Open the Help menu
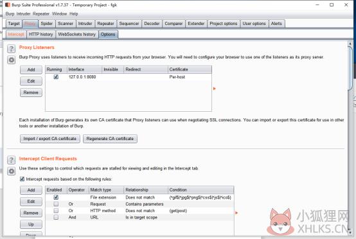 coord(73,14)
